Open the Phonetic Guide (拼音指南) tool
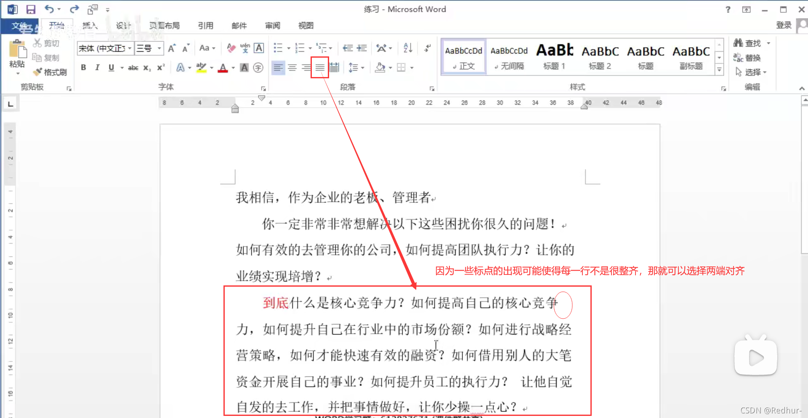The image size is (808, 418). click(245, 48)
